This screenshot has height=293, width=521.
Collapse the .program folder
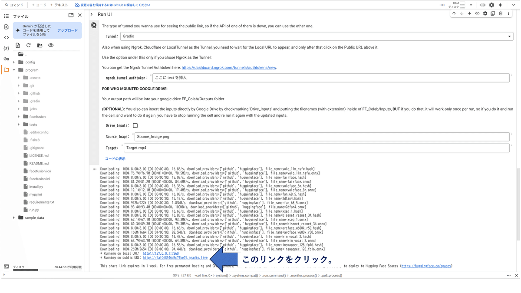[x=14, y=70]
